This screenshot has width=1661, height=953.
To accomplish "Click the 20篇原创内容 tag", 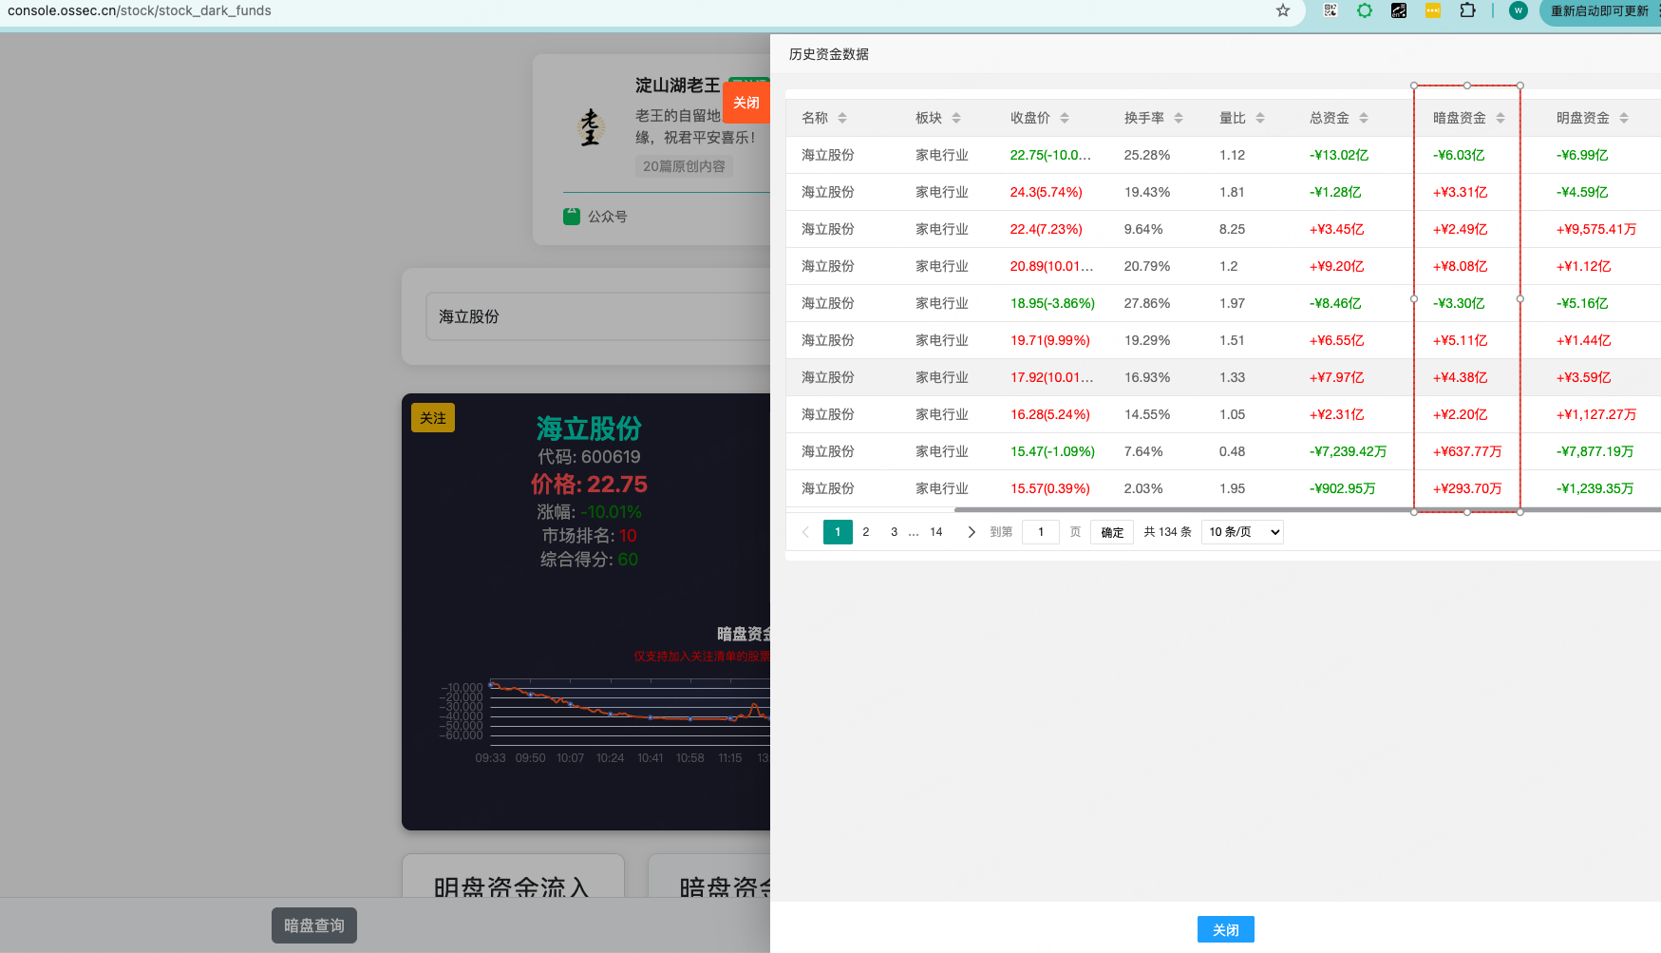I will pyautogui.click(x=684, y=166).
